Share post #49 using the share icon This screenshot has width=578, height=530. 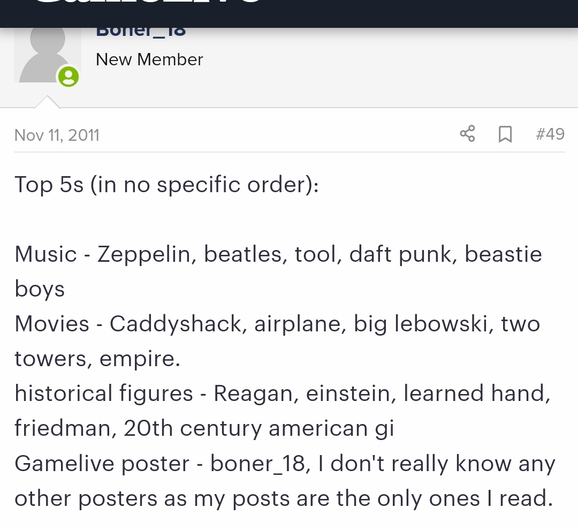(467, 133)
